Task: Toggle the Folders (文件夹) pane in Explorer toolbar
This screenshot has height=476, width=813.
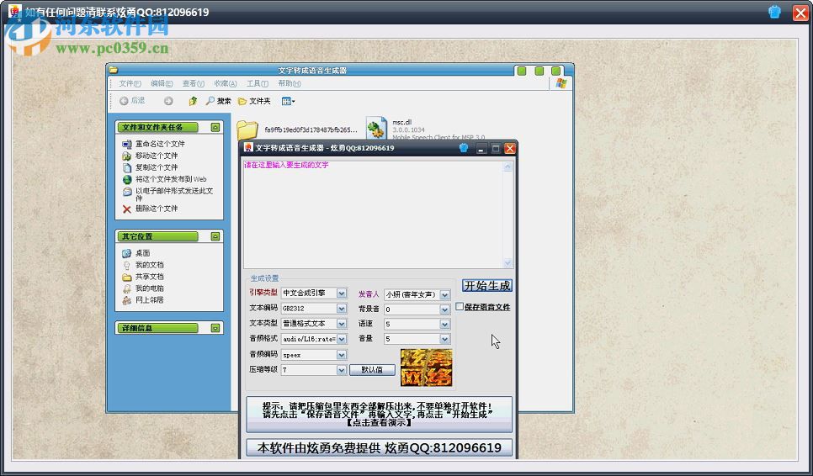Action: point(254,101)
